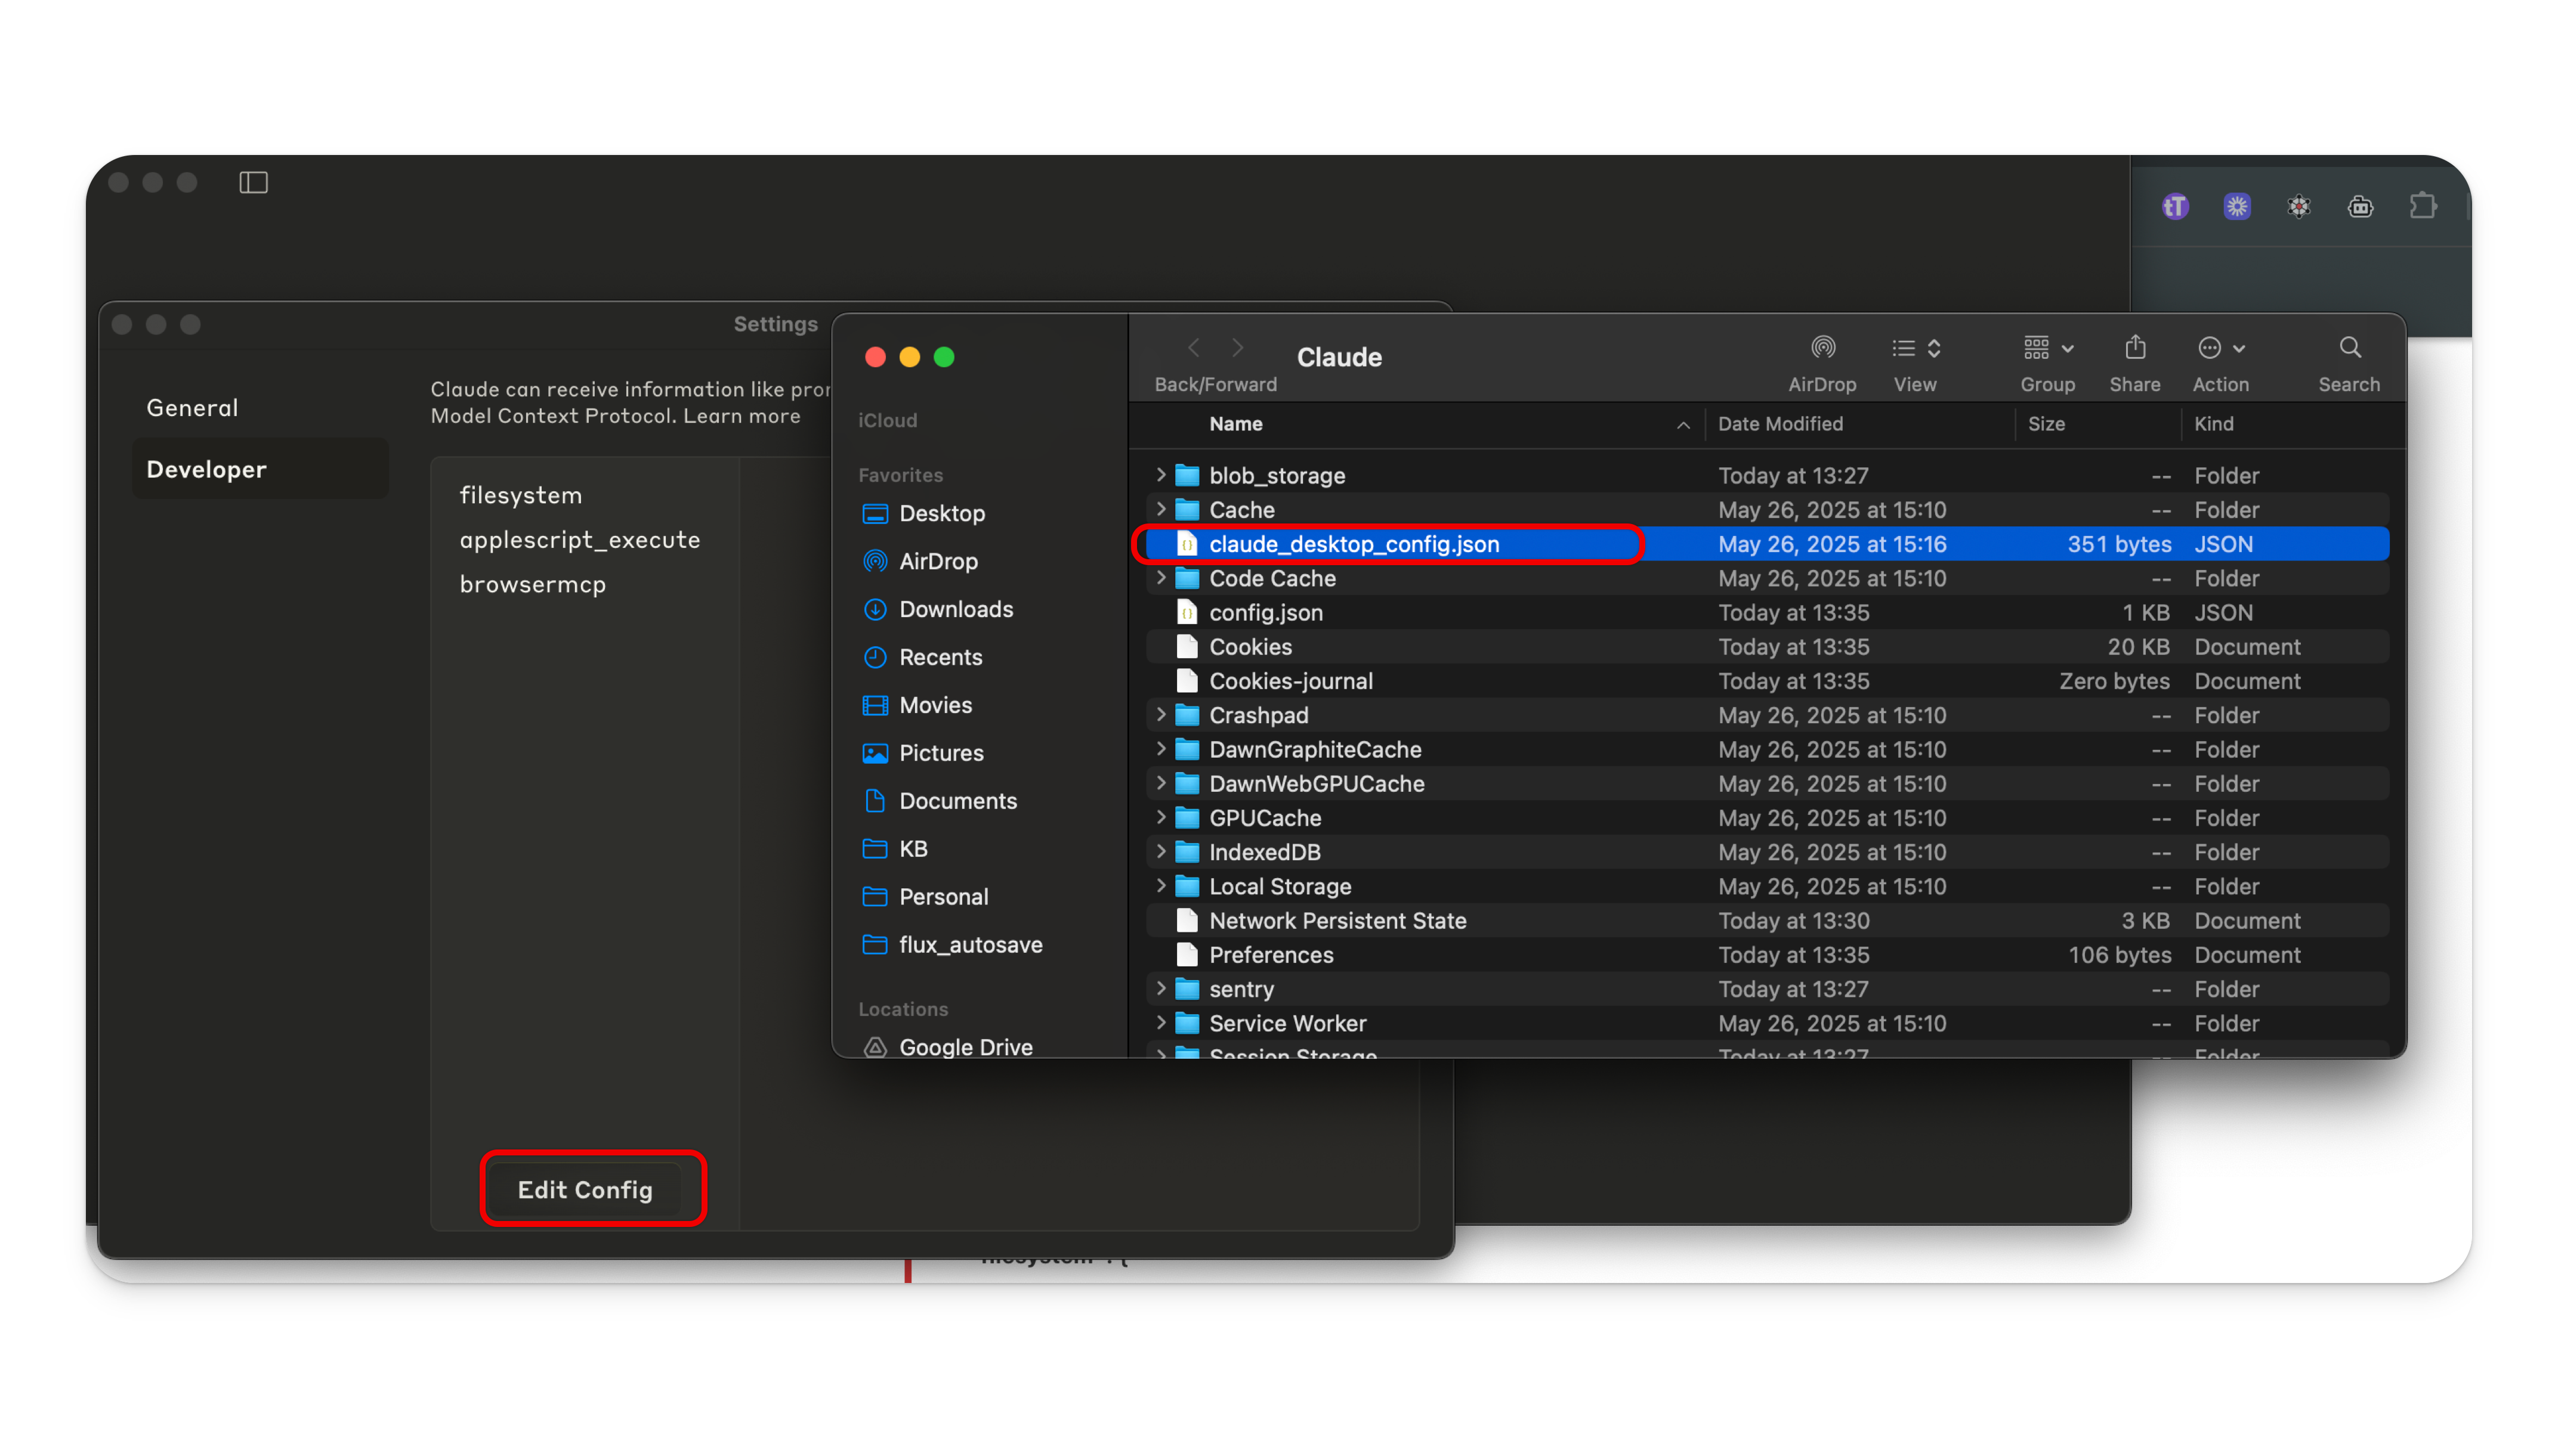
Task: Expand the Crashpad folder disclosure triangle
Action: [1161, 715]
